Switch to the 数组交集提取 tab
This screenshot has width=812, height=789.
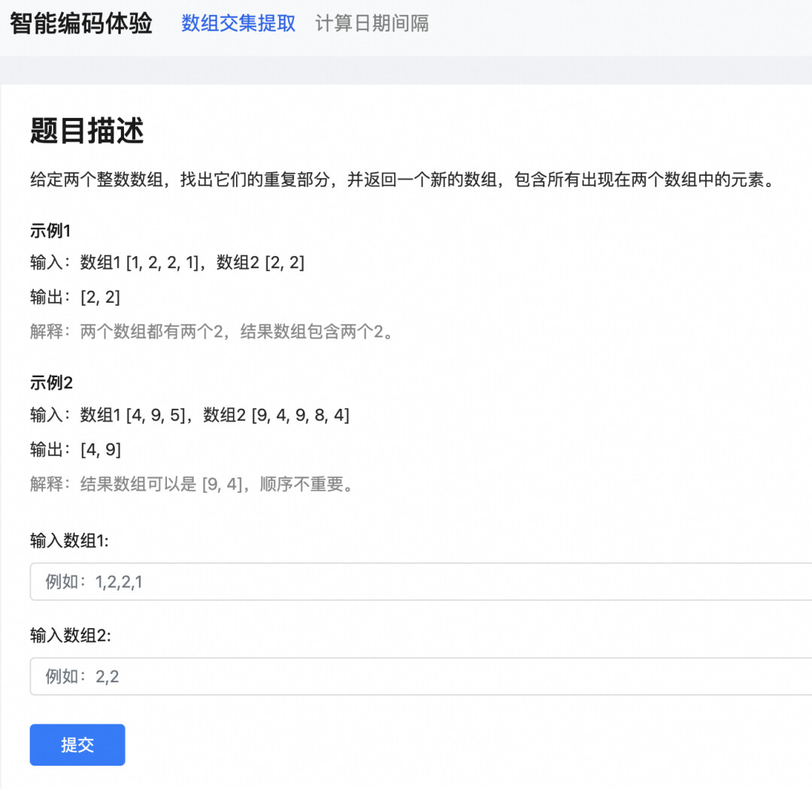tap(238, 23)
